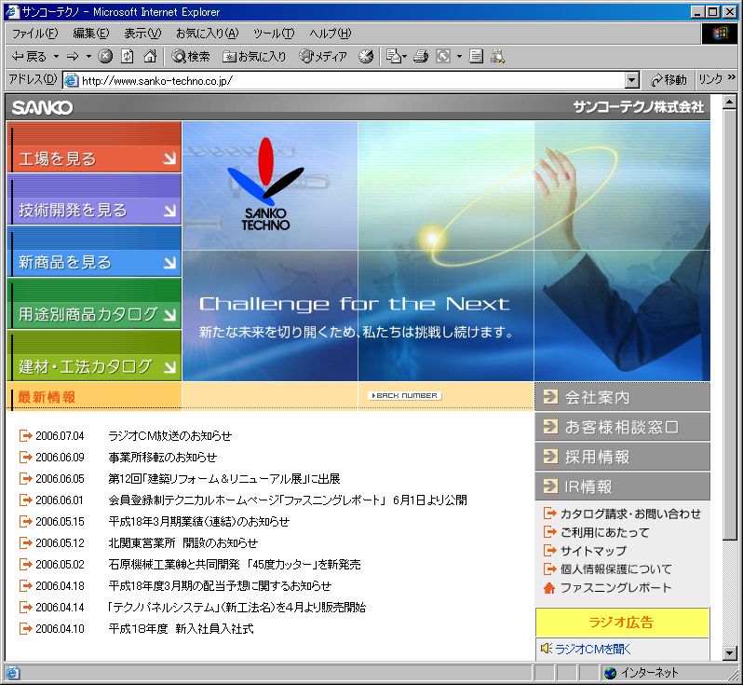Open news 平成18年度 新入社員入社式
This screenshot has height=685, width=743.
(181, 628)
